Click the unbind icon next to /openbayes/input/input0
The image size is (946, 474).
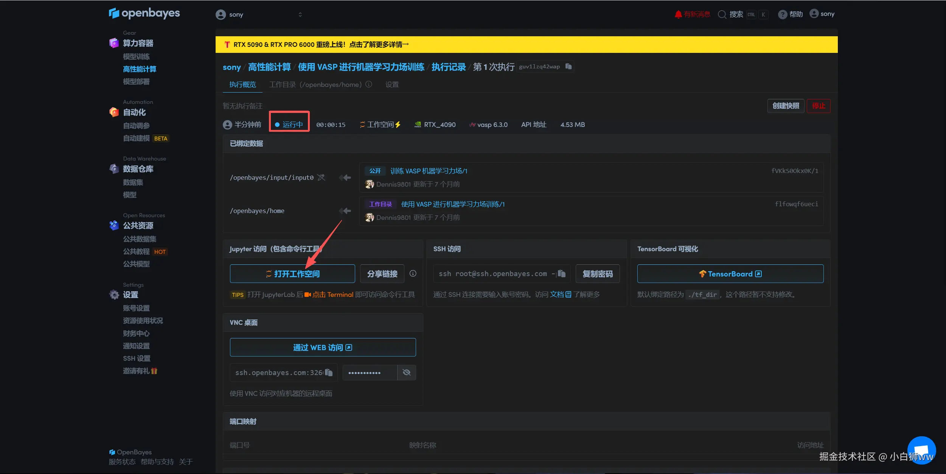point(321,178)
